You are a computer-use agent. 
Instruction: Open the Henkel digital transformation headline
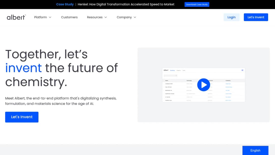pyautogui.click(x=126, y=4)
